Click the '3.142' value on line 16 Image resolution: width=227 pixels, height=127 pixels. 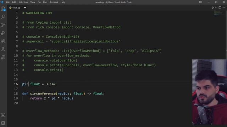point(51,84)
